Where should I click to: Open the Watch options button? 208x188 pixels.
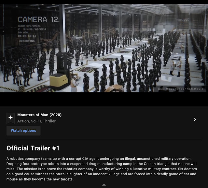pyautogui.click(x=23, y=131)
